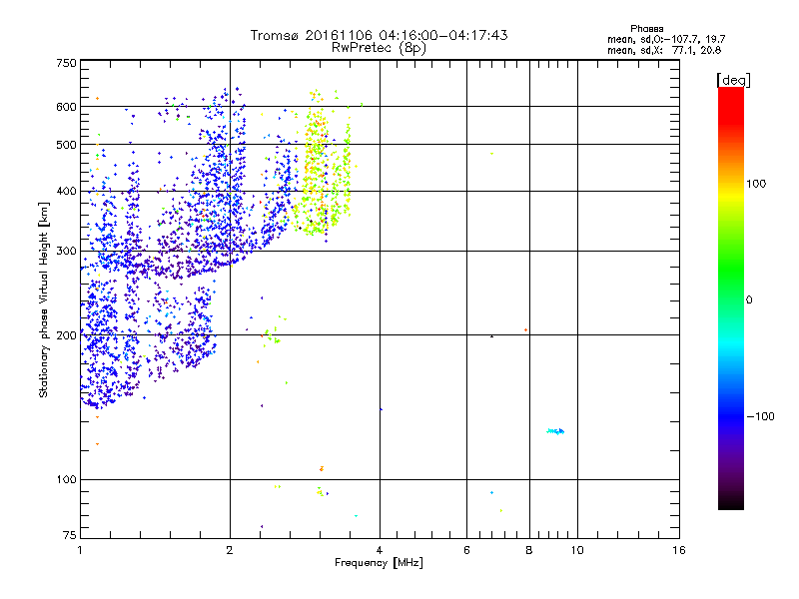Image resolution: width=799 pixels, height=599 pixels.
Task: Click colorbar tick label '0'
Action: [x=749, y=300]
